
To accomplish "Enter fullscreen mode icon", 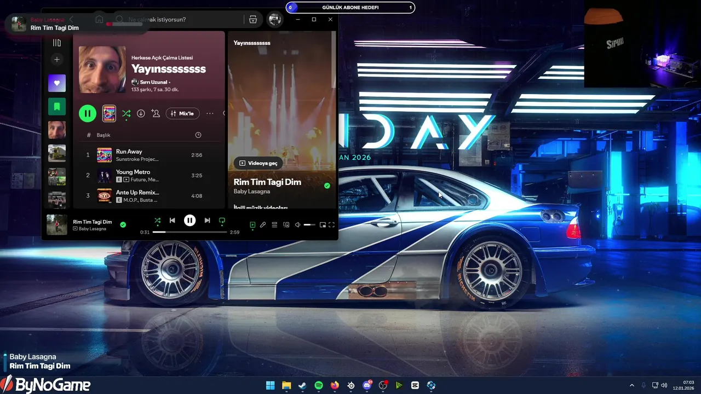I will click(x=331, y=224).
